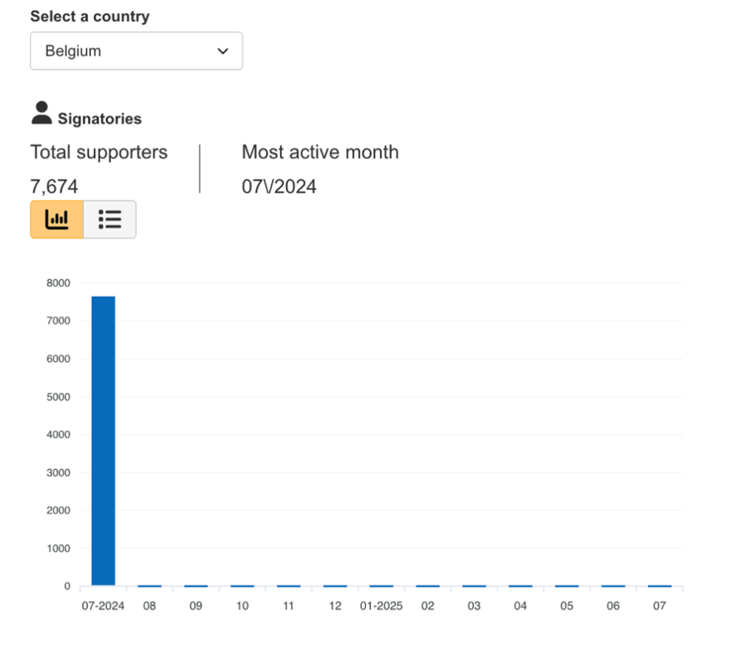Click the Total supporters column header
Screen dimensions: 734x653
[x=99, y=152]
